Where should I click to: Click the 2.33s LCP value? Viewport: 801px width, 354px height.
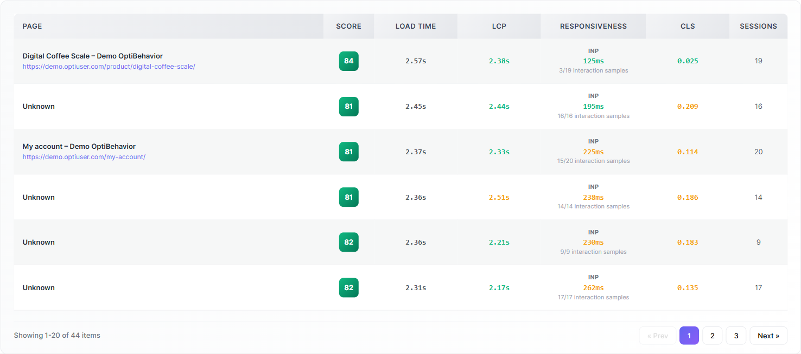pos(499,152)
